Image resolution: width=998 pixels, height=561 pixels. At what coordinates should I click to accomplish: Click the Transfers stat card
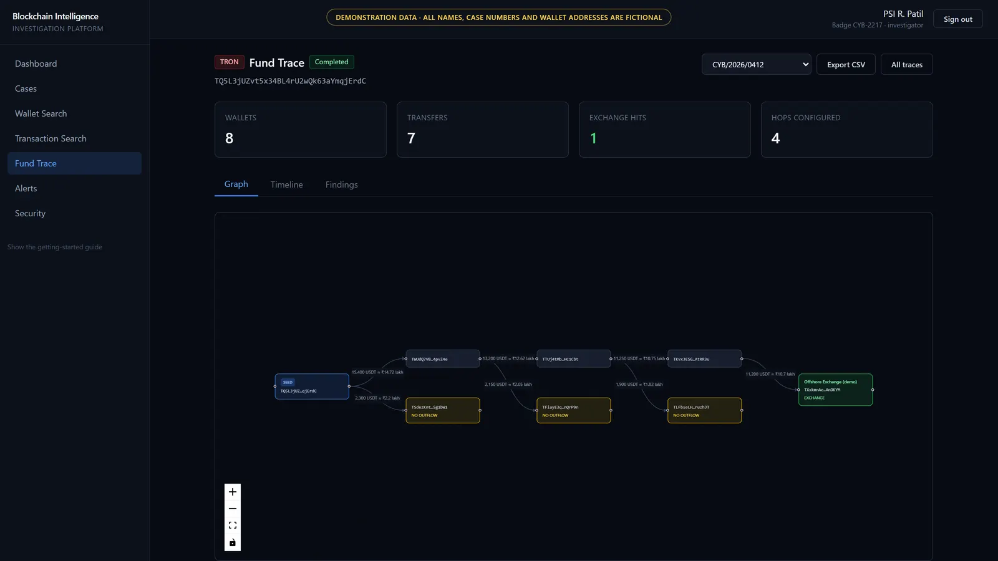[x=483, y=130]
